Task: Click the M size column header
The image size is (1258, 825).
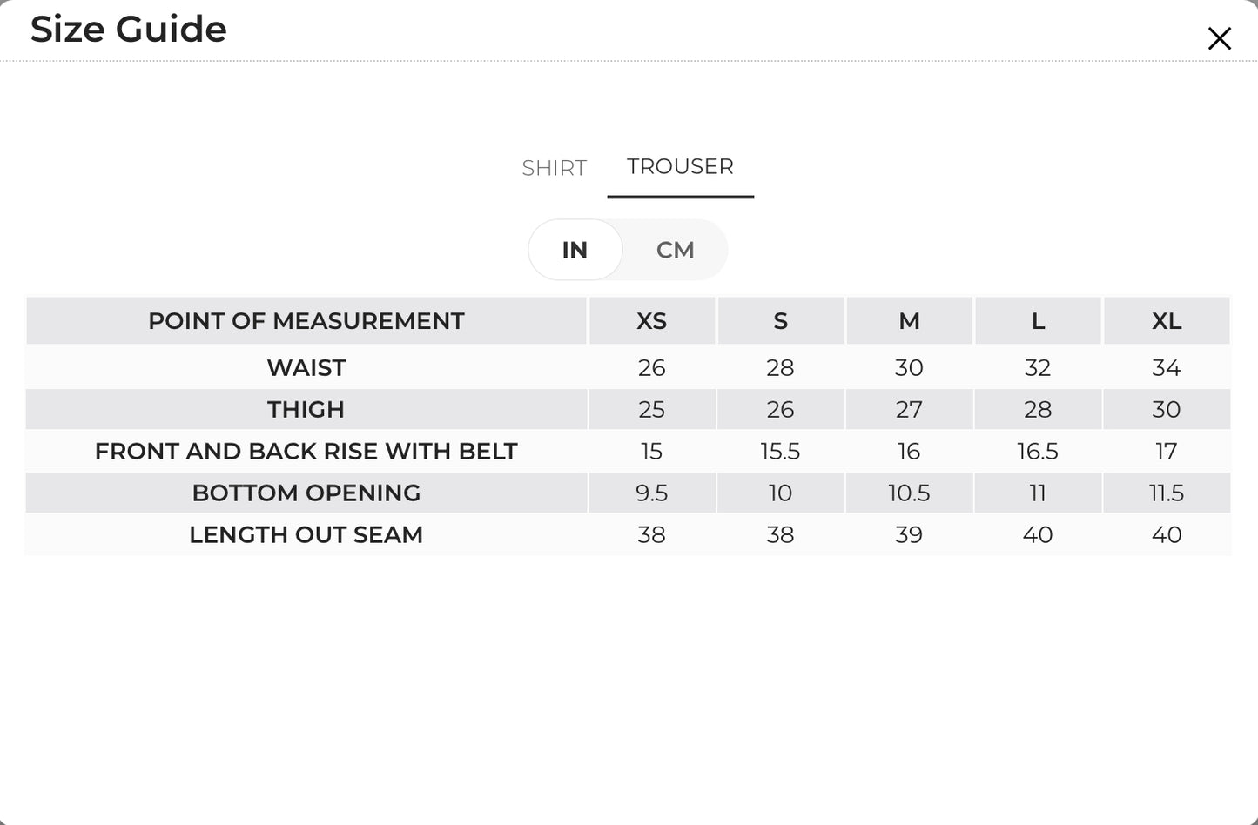Action: 909,321
